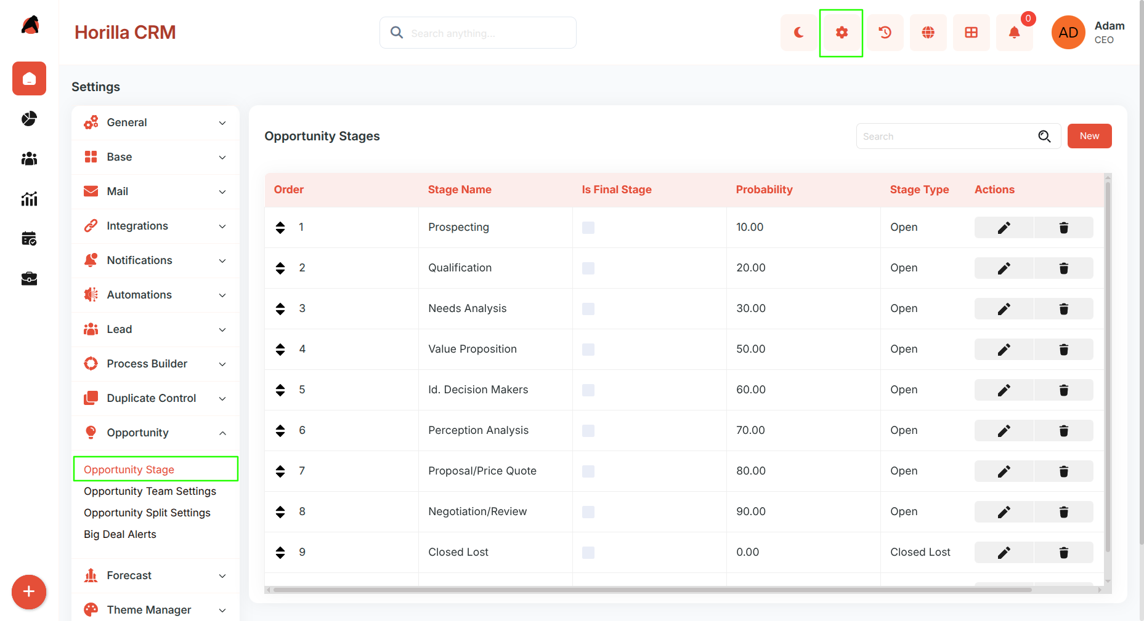
Task: Toggle dark mode moon icon
Action: [x=798, y=33]
